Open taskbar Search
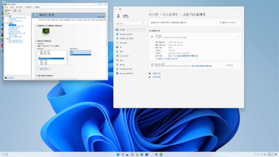This screenshot has width=279, height=157. [123, 154]
